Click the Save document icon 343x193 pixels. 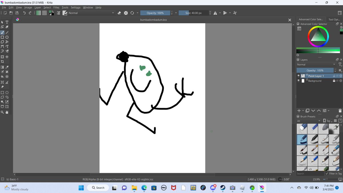[x=17, y=13]
